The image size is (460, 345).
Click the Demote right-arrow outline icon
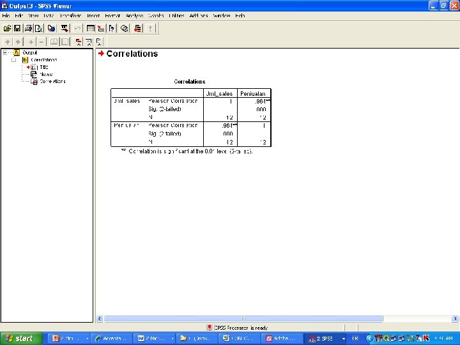tap(18, 42)
